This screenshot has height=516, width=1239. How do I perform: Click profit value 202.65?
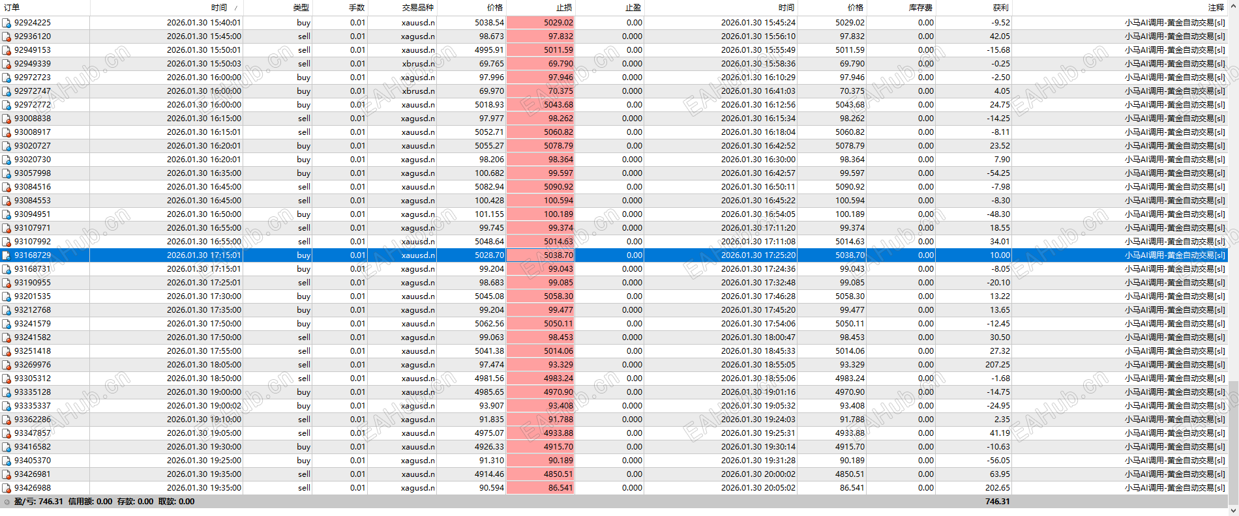998,488
